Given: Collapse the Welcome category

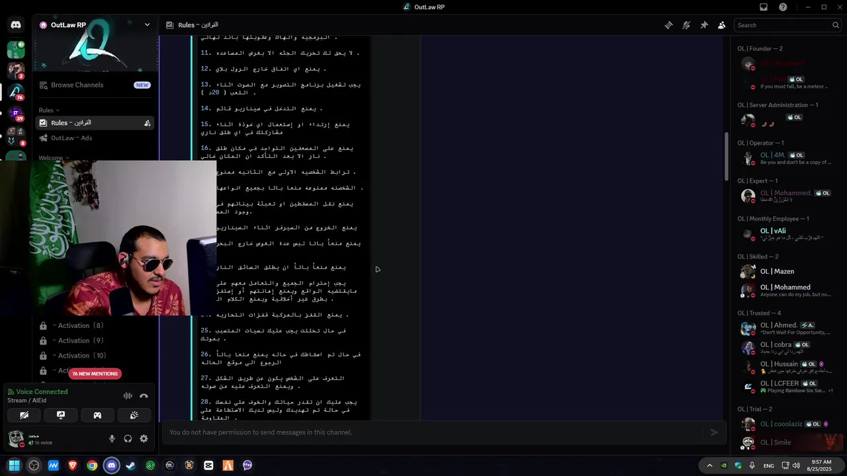Looking at the screenshot, I should (53, 158).
